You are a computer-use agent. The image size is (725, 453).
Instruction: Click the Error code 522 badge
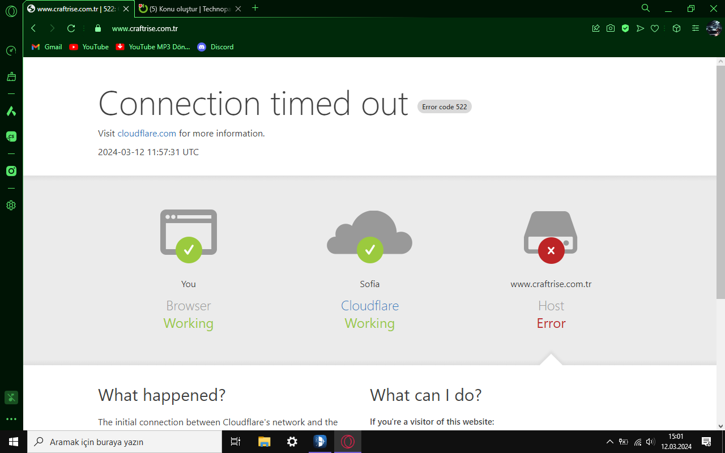445,106
